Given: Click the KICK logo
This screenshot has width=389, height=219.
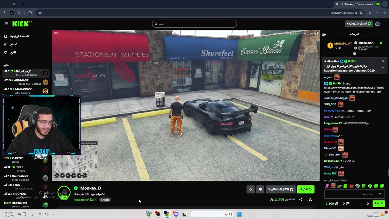Looking at the screenshot, I should pyautogui.click(x=22, y=24).
